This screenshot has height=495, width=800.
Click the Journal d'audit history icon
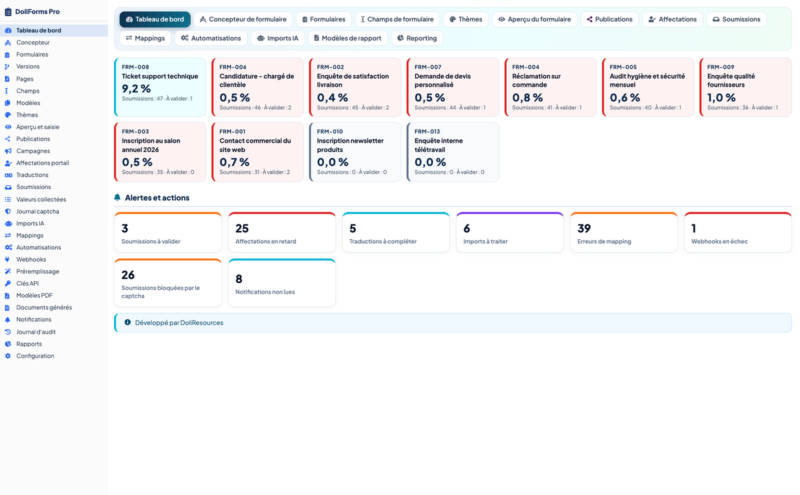(x=8, y=332)
